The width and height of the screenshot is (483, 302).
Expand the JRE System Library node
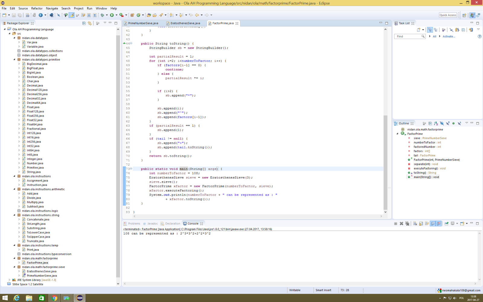9,280
